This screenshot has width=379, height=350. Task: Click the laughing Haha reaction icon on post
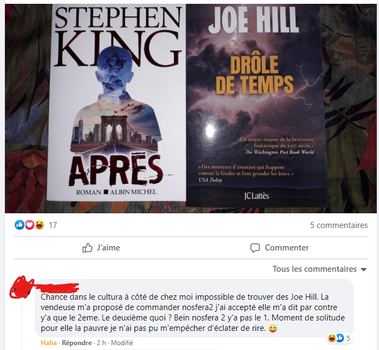[x=39, y=225]
